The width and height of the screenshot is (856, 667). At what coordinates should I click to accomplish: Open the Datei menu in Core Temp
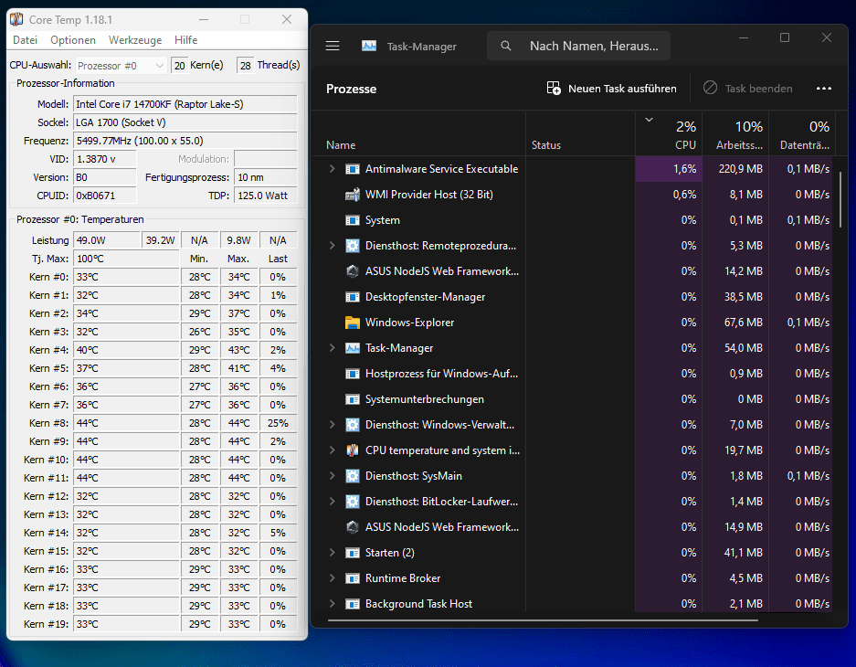point(25,40)
